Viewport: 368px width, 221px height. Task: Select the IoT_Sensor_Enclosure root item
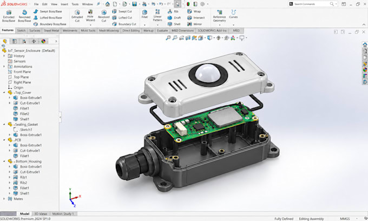(29, 50)
